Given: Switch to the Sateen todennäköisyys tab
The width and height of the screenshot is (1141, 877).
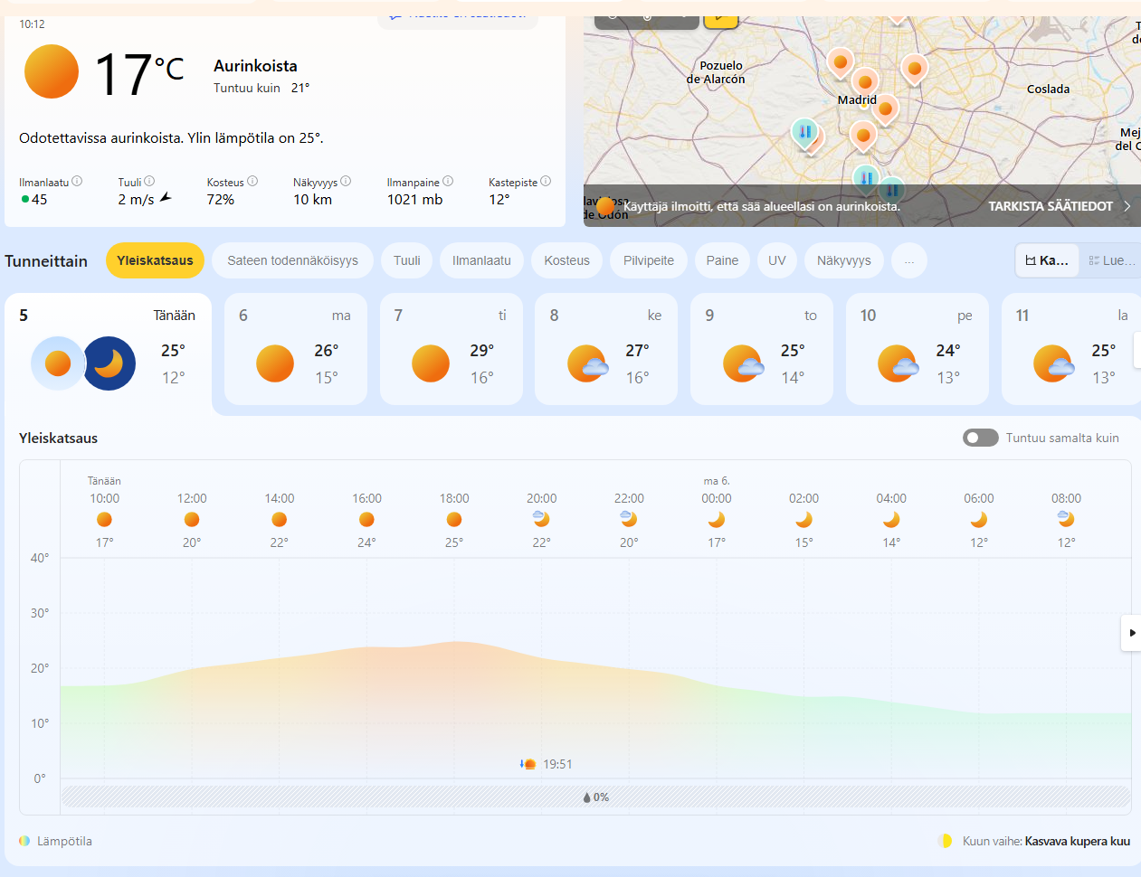Looking at the screenshot, I should (x=292, y=260).
